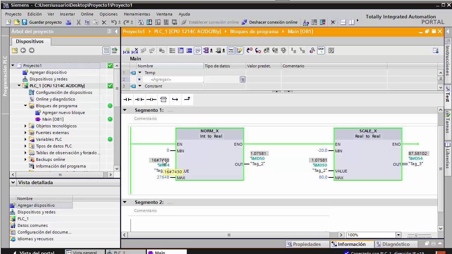This screenshot has height=254, width=452.
Task: Collapse the Proyecto1 tree node
Action: [x=13, y=66]
